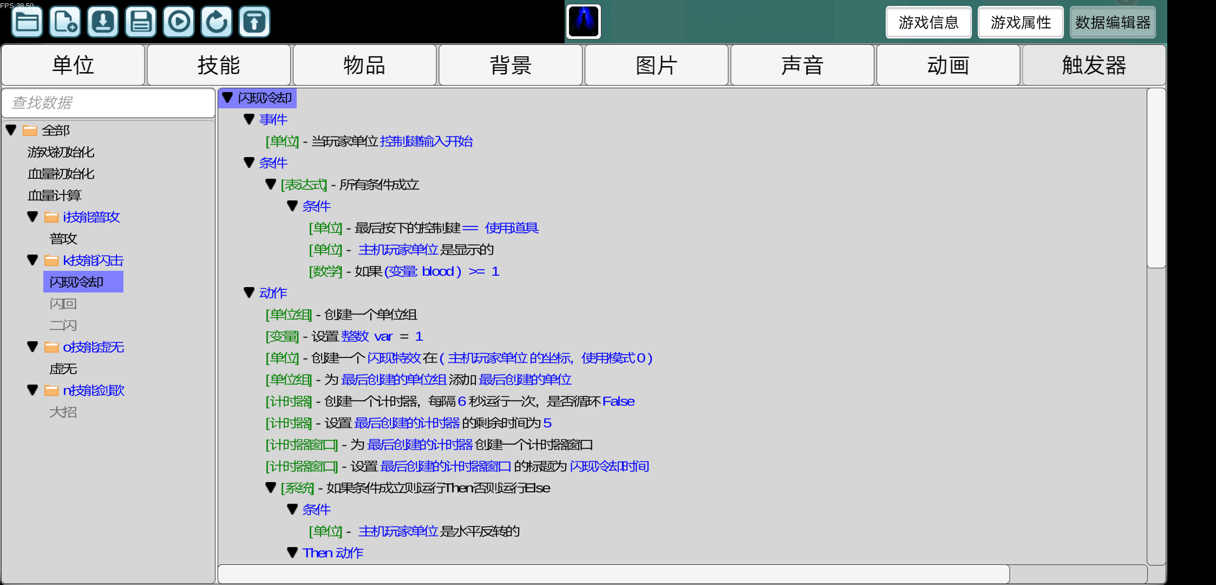Screen dimensions: 1216x585
Task: Switch to 背景 tab
Action: point(511,65)
